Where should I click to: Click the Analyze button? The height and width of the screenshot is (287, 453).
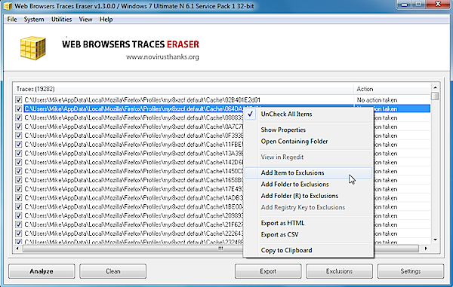[x=42, y=271]
